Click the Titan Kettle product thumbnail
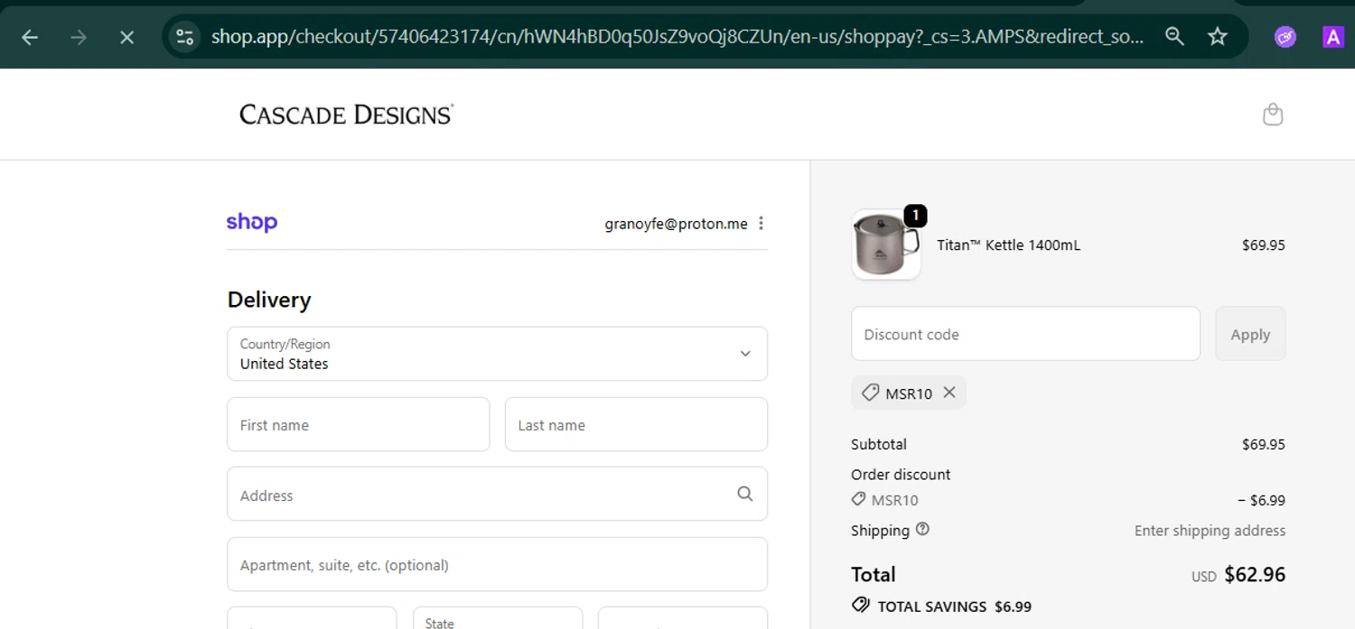 (885, 245)
